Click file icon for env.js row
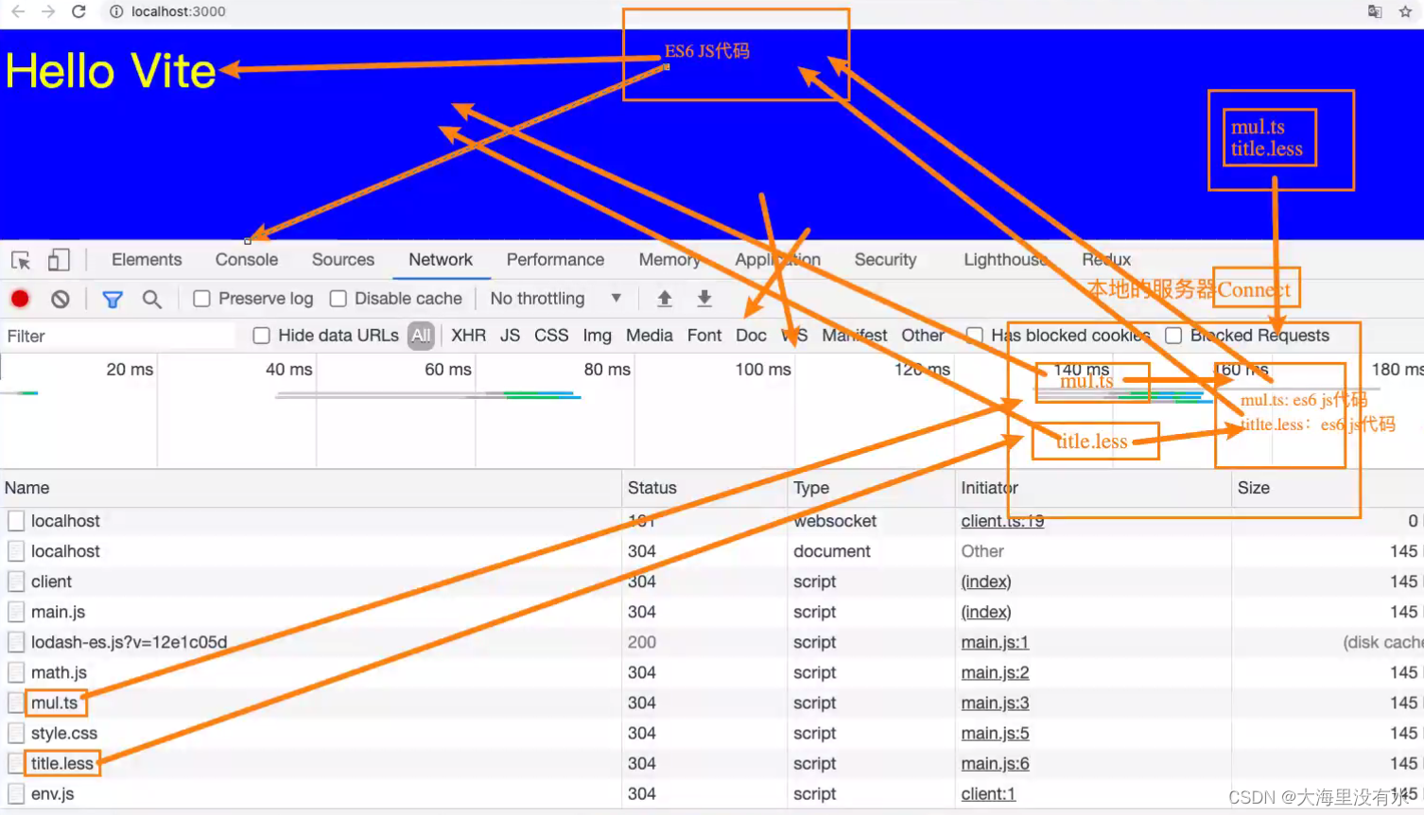The width and height of the screenshot is (1424, 815). [16, 793]
